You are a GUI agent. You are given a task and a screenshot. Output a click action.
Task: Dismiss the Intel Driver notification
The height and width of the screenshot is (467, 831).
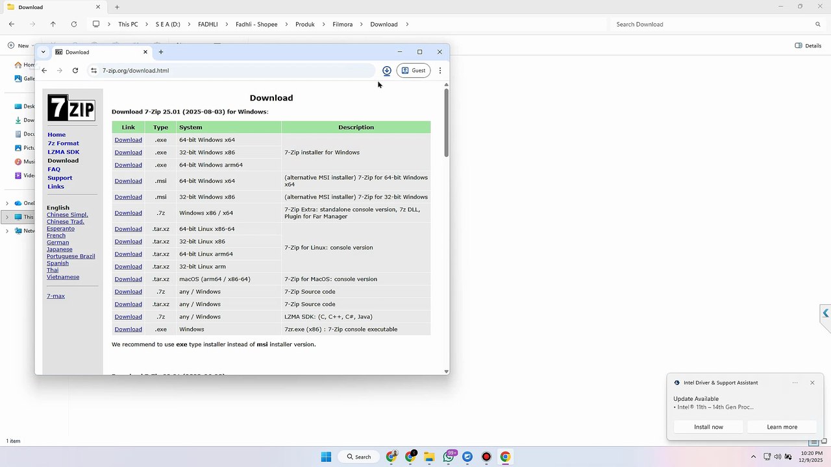click(812, 383)
